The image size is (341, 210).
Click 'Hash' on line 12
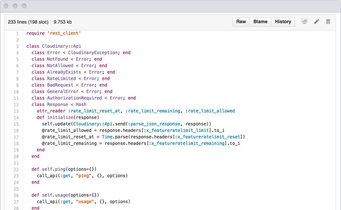(x=81, y=105)
